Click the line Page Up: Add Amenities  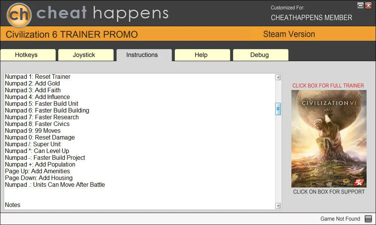[37, 171]
